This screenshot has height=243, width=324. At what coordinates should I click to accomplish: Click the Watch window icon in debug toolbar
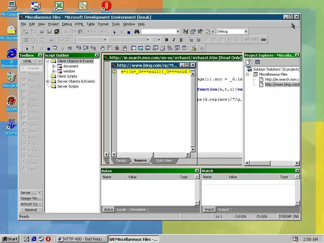coord(155,48)
